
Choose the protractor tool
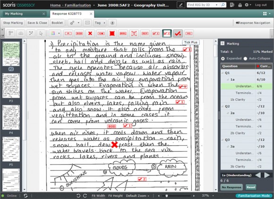[21, 33]
